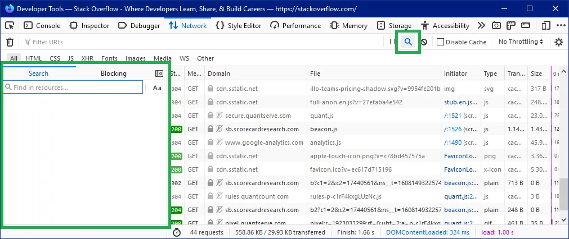Click the Find in resources field

pos(73,88)
